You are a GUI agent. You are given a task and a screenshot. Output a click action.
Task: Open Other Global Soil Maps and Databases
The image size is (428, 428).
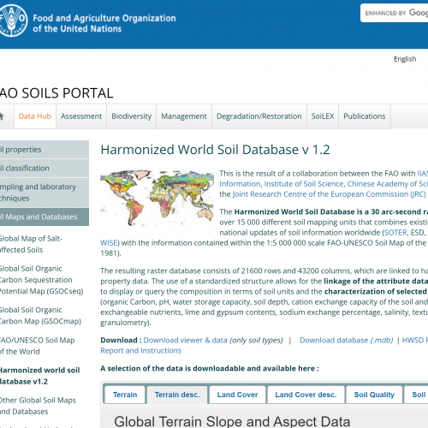pyautogui.click(x=38, y=406)
